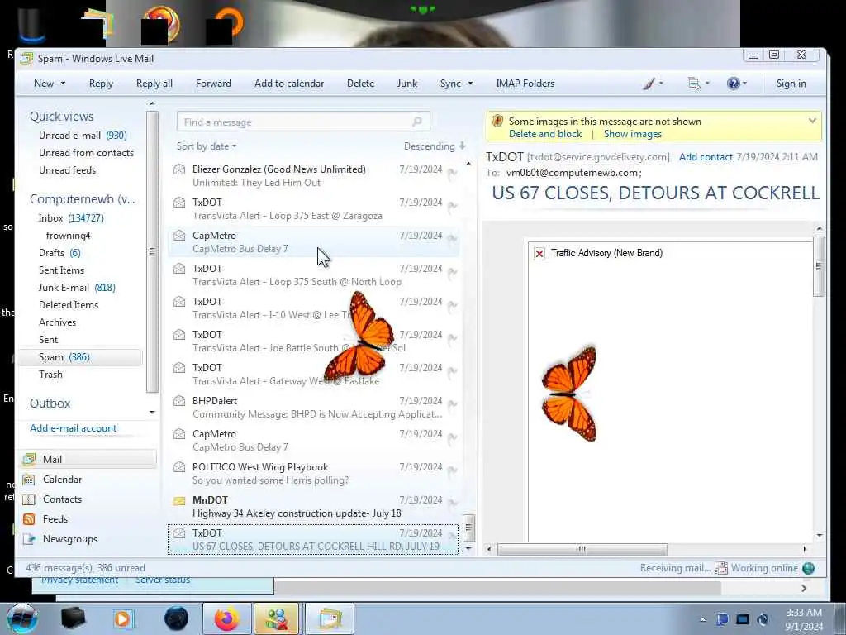The image size is (846, 635).
Task: Click Reply all in the toolbar
Action: (154, 84)
